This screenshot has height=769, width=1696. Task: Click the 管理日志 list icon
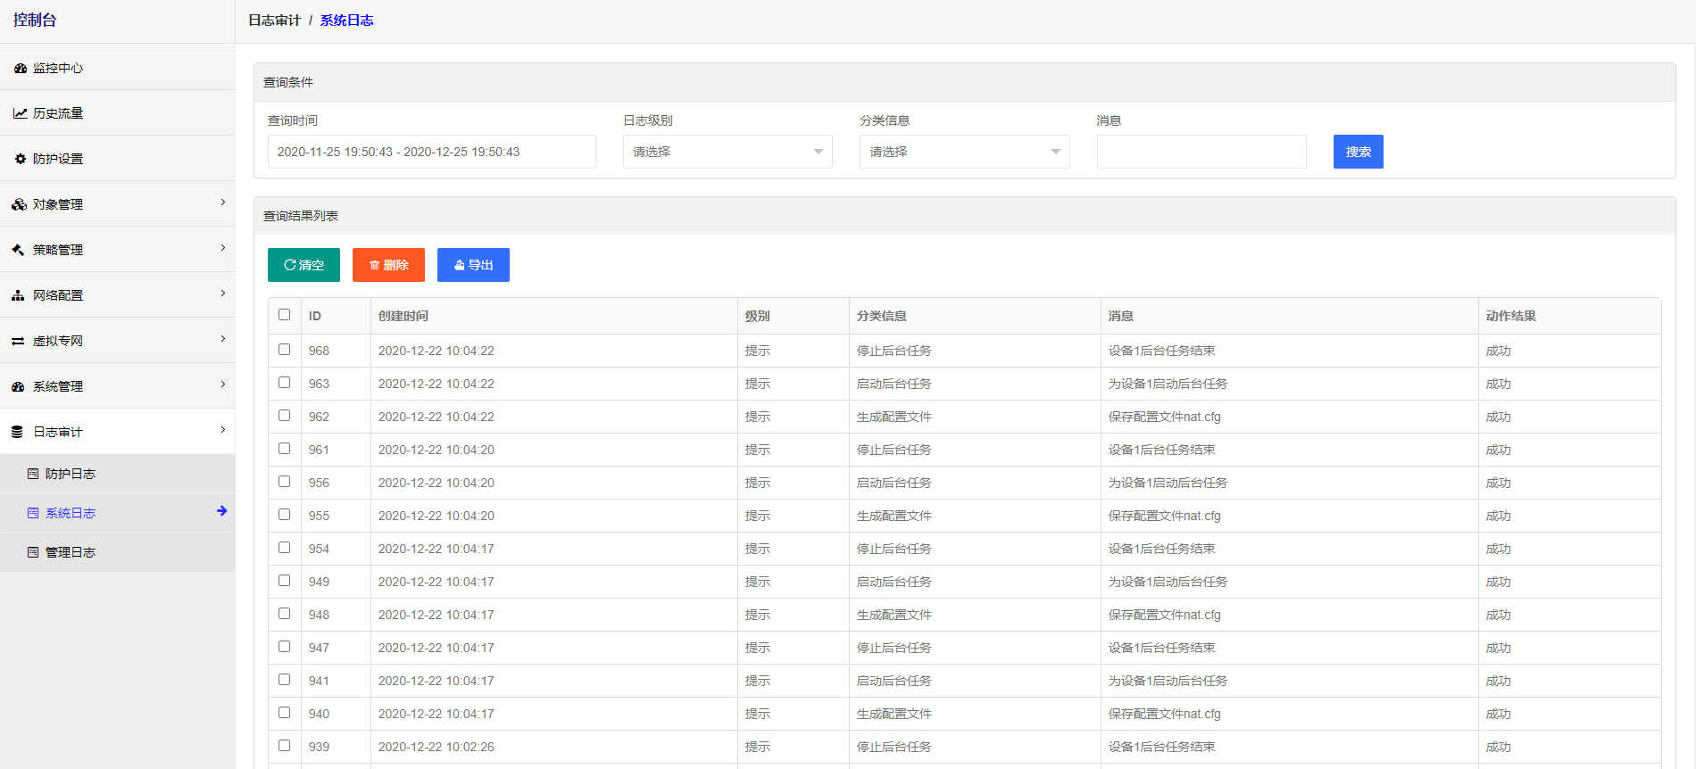33,552
